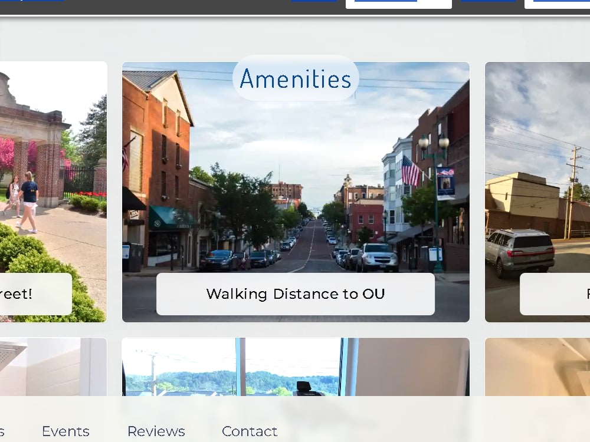Open the hillside window view card
This screenshot has height=442, width=590.
click(x=296, y=367)
